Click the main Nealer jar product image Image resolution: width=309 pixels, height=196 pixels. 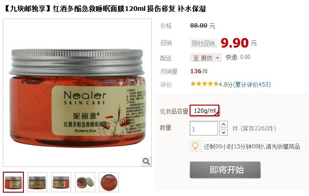click(x=77, y=93)
